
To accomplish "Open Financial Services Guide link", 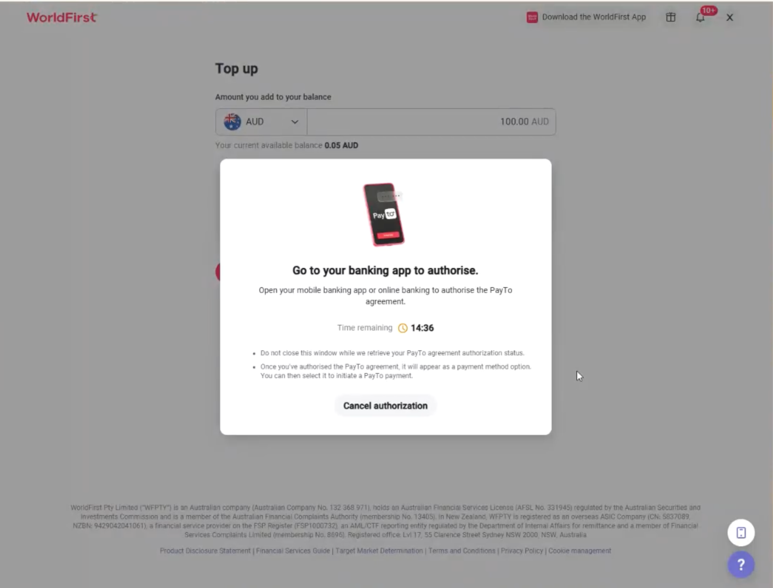I will 293,551.
